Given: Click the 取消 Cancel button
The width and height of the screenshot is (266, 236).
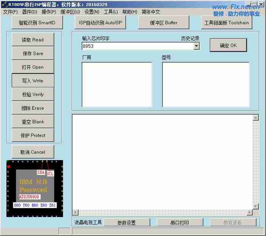Looking at the screenshot, I should [33, 152].
